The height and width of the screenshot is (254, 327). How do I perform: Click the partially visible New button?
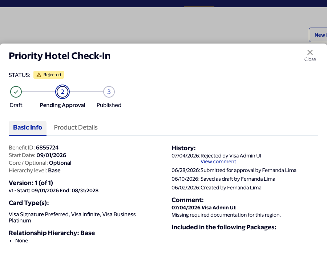pyautogui.click(x=318, y=35)
